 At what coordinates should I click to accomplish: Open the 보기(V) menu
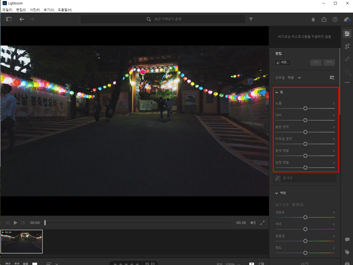pyautogui.click(x=49, y=10)
